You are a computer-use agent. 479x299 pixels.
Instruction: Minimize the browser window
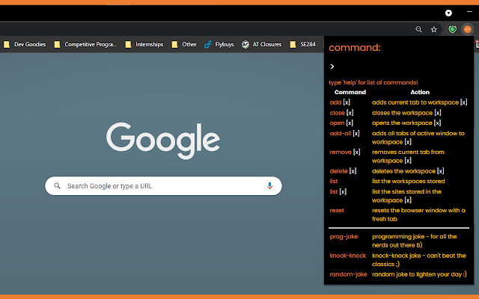pyautogui.click(x=469, y=12)
